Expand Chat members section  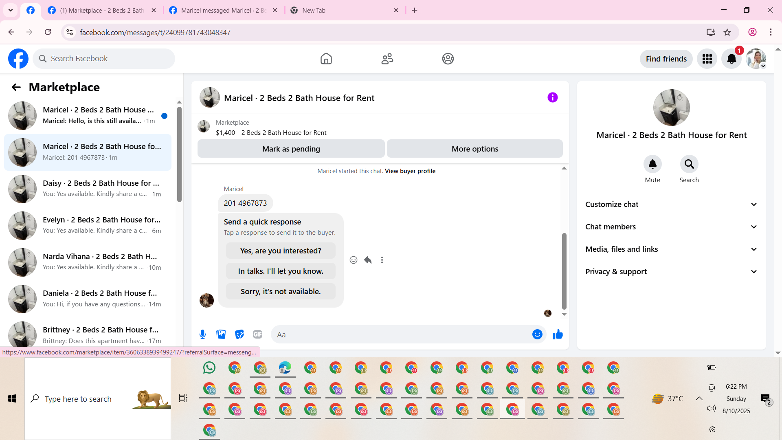pyautogui.click(x=671, y=227)
